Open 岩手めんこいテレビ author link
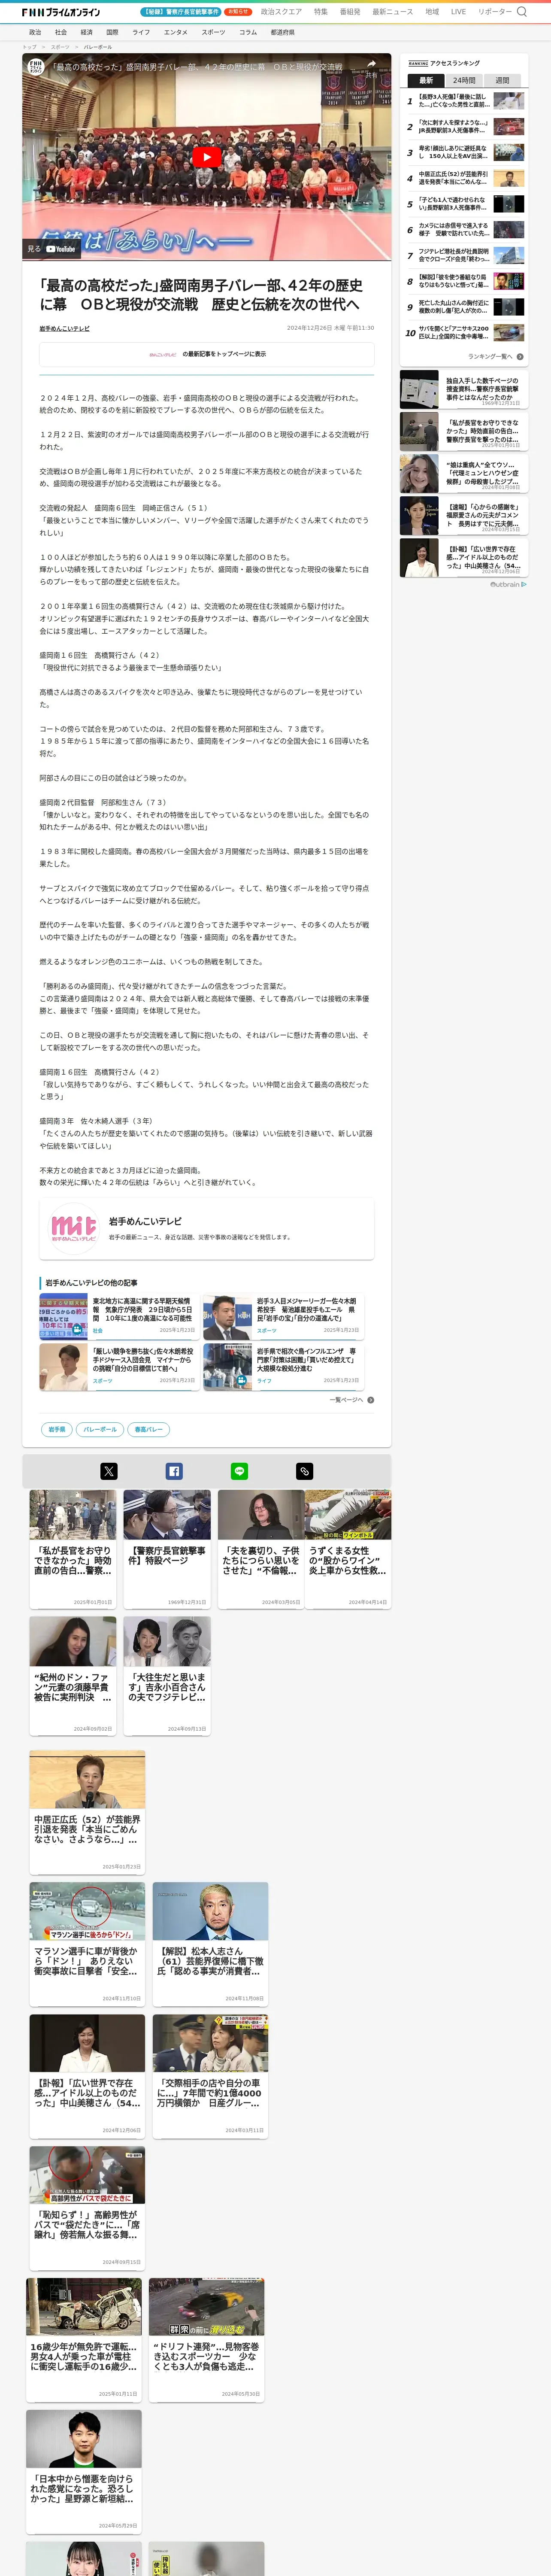The image size is (551, 2576). click(x=64, y=328)
